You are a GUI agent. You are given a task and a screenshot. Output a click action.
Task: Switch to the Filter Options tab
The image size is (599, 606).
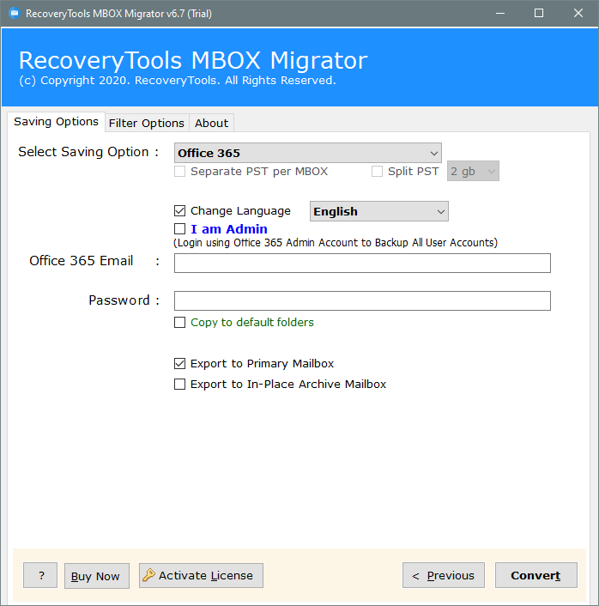147,123
